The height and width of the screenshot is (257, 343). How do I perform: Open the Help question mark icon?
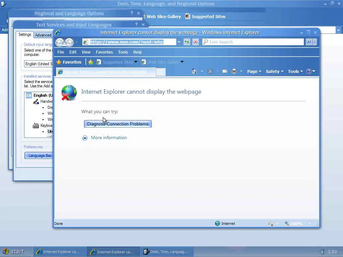click(309, 71)
